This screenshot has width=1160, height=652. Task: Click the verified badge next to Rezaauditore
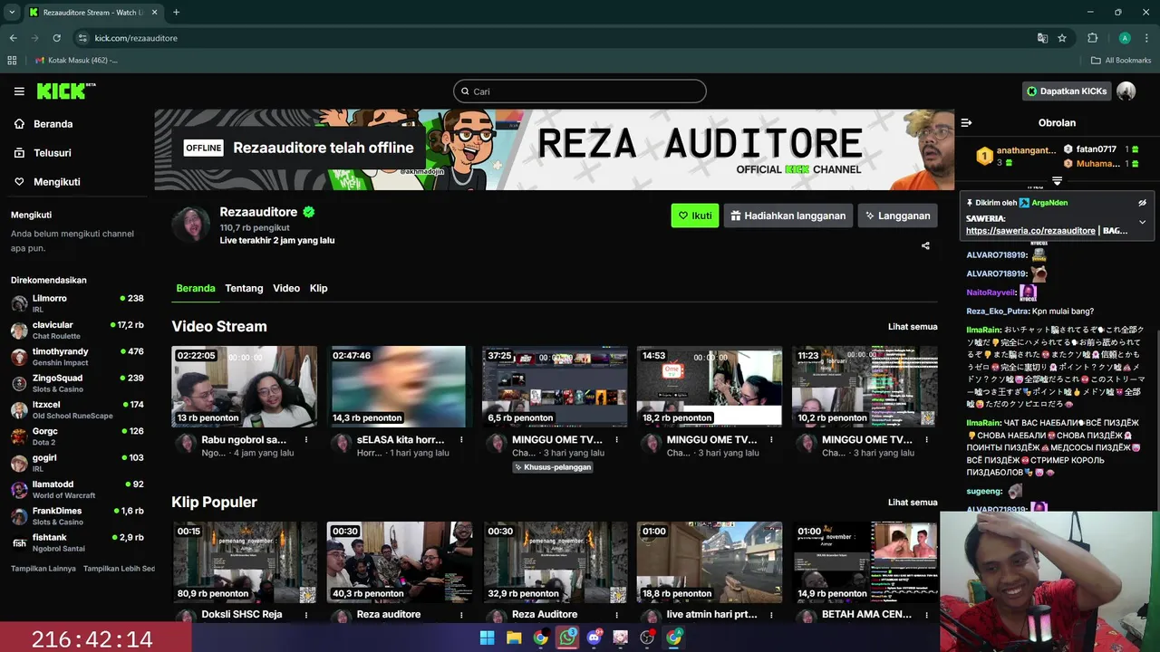coord(309,212)
